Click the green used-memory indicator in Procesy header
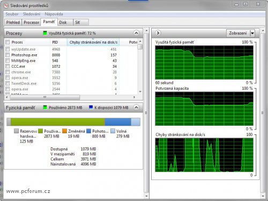Image resolution: width=268 pixels, height=201 pixels. click(45, 33)
